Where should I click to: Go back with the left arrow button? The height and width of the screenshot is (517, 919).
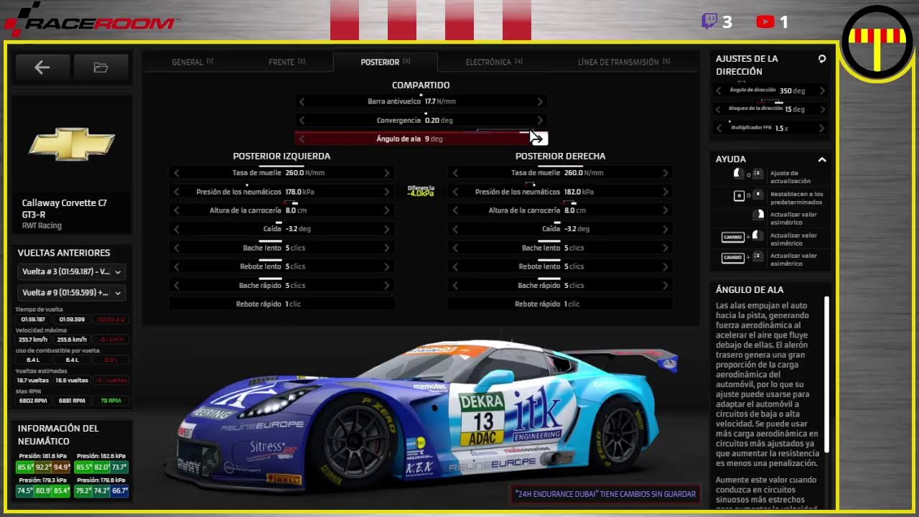pyautogui.click(x=42, y=67)
